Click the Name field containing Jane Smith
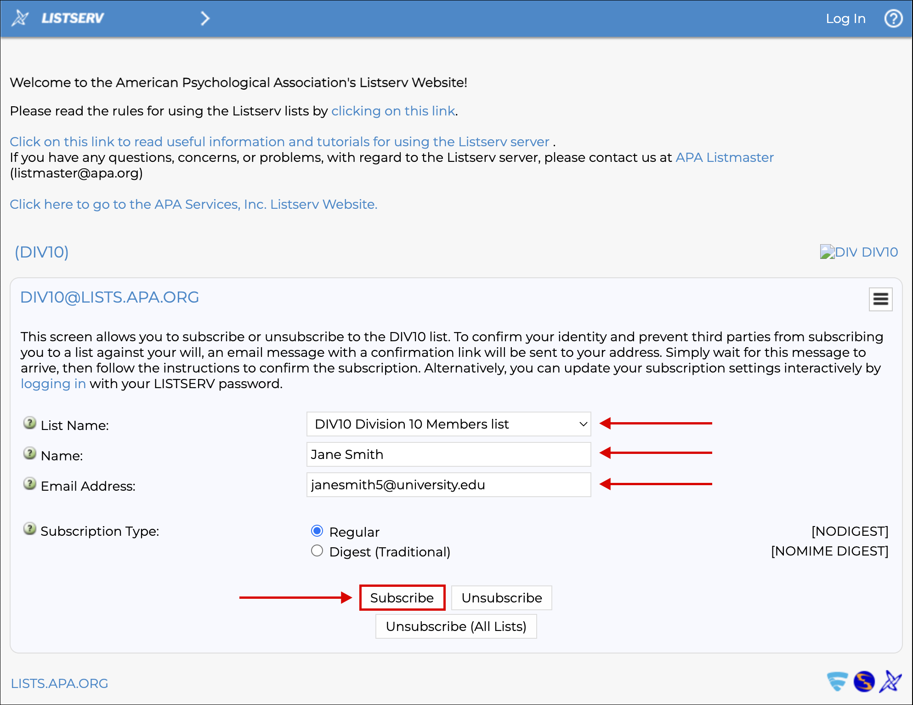This screenshot has height=705, width=913. [x=448, y=454]
